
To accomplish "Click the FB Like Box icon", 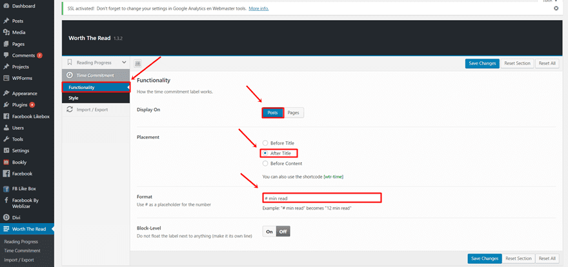I will click(x=6, y=189).
